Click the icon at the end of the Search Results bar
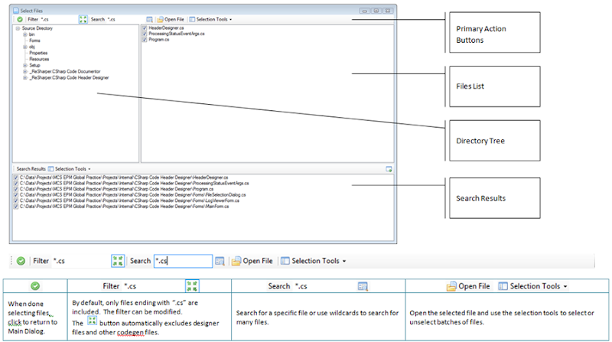 [389, 169]
